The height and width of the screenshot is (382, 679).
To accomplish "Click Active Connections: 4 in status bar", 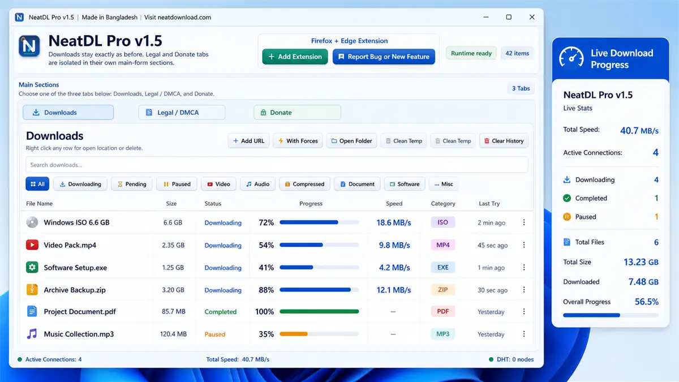I will pos(50,359).
